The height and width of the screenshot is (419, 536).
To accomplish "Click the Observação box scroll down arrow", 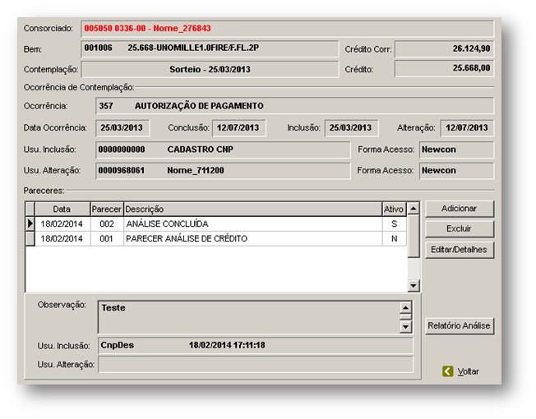I will click(x=405, y=327).
